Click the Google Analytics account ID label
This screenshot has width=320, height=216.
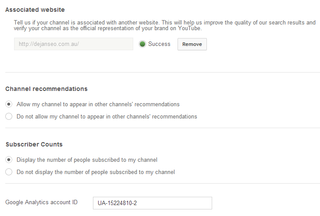42,202
